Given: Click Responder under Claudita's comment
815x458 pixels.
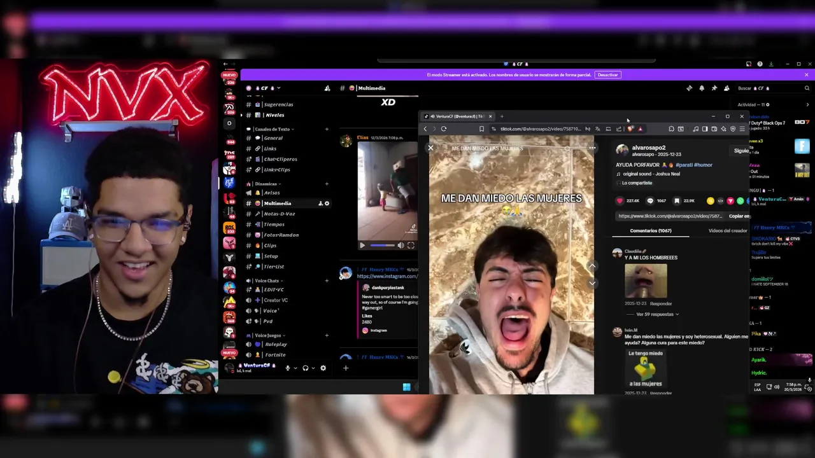Looking at the screenshot, I should click(x=661, y=304).
